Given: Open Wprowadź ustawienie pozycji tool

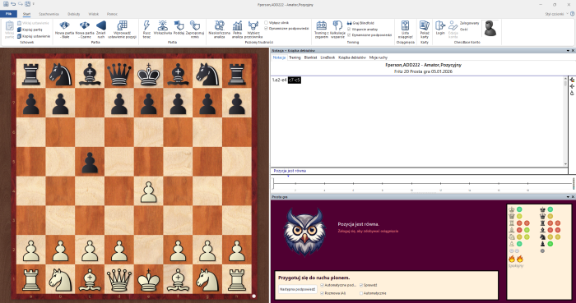Looking at the screenshot, I should pyautogui.click(x=122, y=30).
